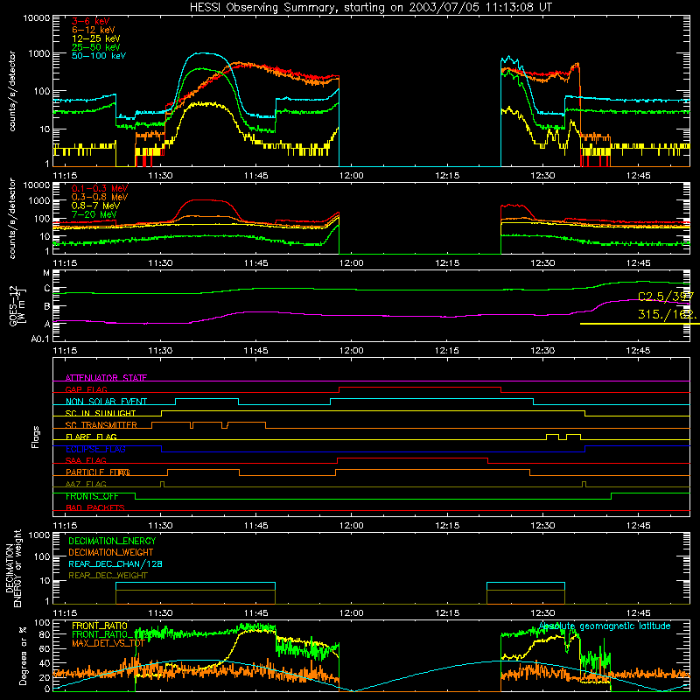
Task: Click the ECLIPSE_FLAG label
Action: (x=95, y=449)
